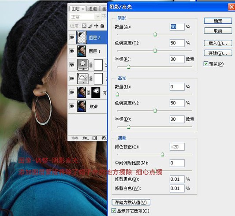Viewport: 235px width, 216px height.
Task: Click the shadows 数量(A) value field
Action: 177,27
